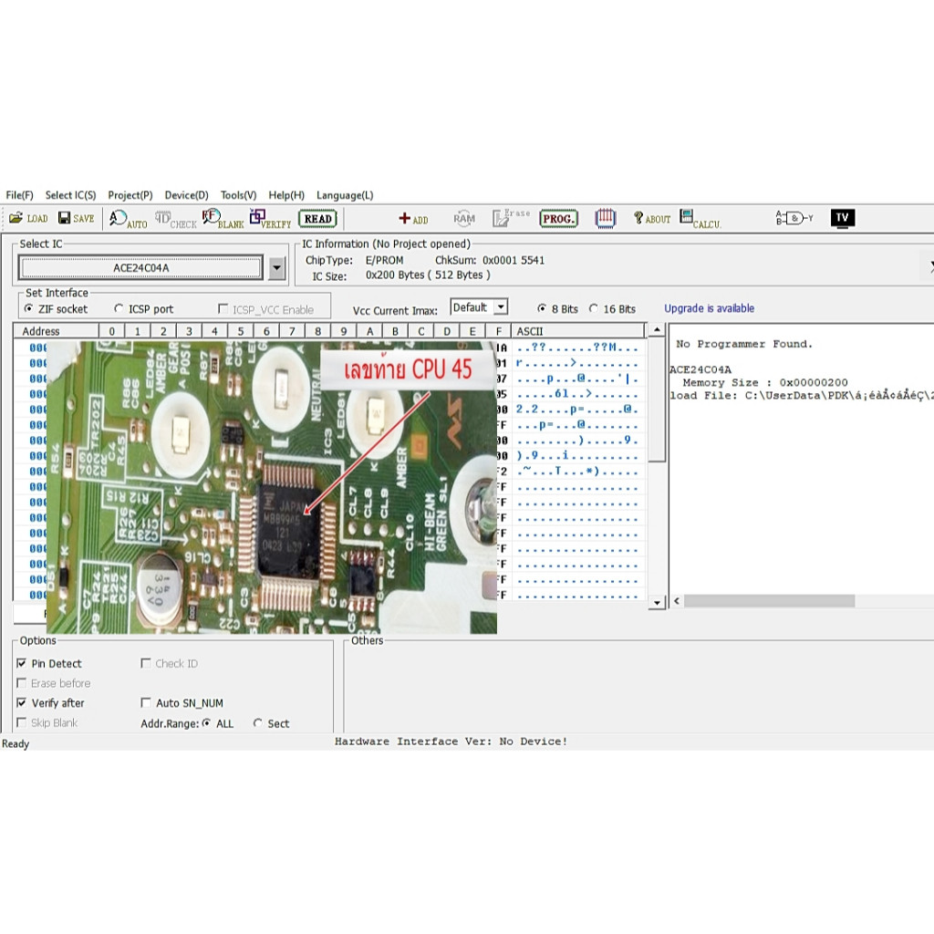
Task: Click the AUTO program icon
Action: point(128,219)
